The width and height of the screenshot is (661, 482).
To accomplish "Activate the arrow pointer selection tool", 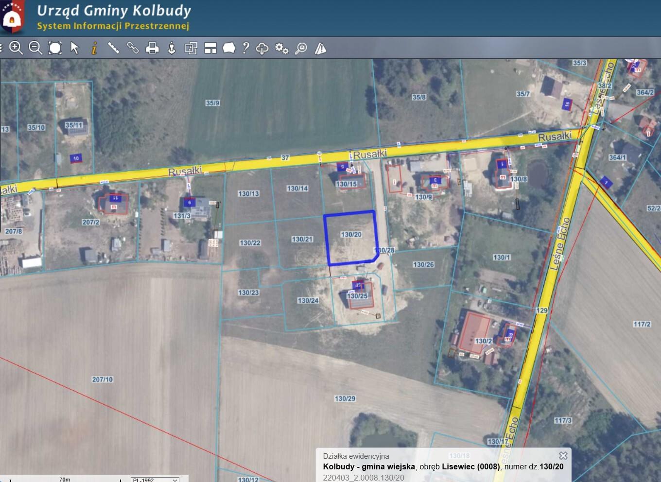I will (75, 48).
